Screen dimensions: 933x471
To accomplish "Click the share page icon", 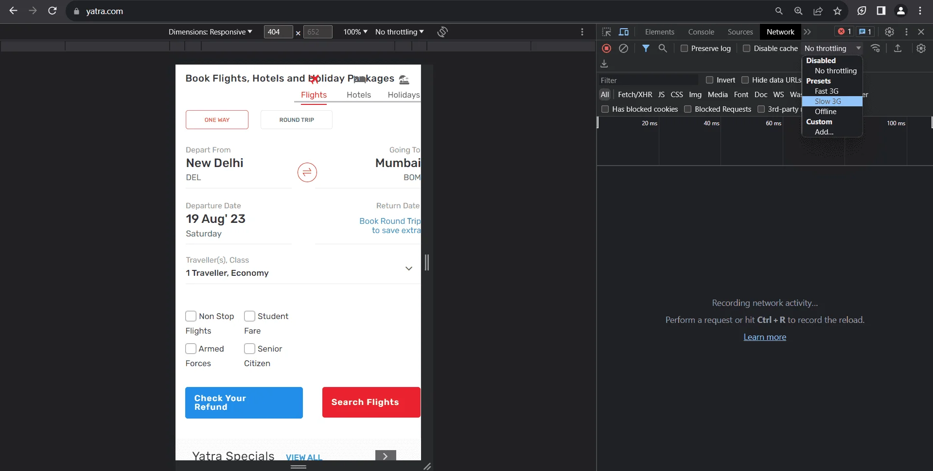I will point(818,11).
